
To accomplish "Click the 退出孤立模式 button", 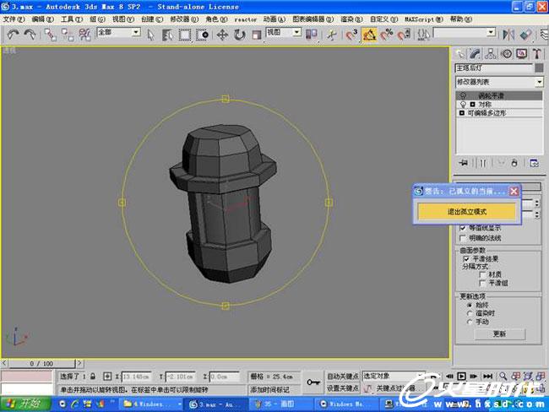I will tap(467, 211).
